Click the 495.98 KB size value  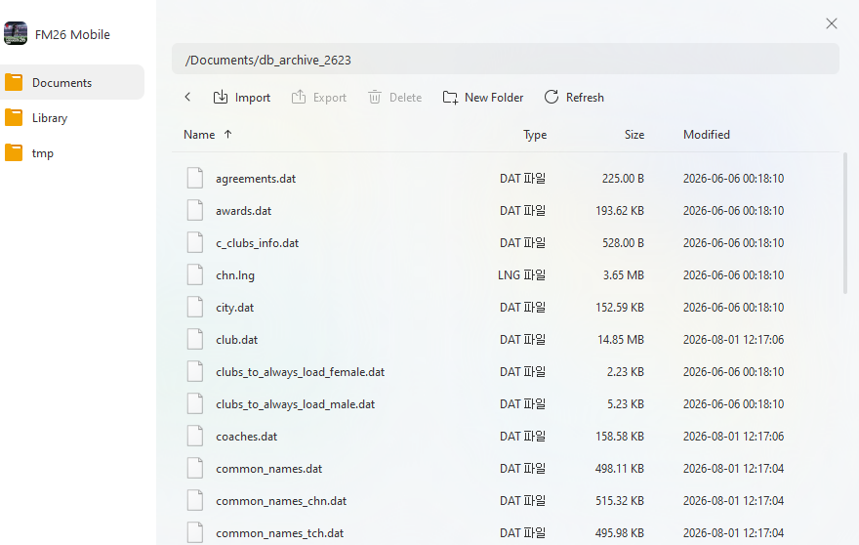coord(620,533)
